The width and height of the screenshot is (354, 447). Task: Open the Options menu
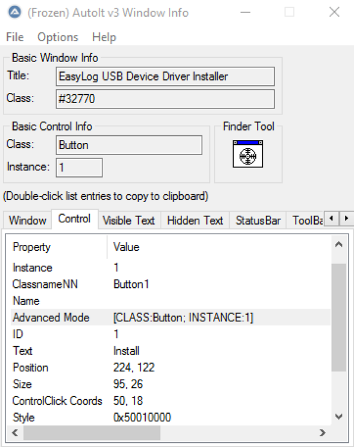pyautogui.click(x=58, y=38)
